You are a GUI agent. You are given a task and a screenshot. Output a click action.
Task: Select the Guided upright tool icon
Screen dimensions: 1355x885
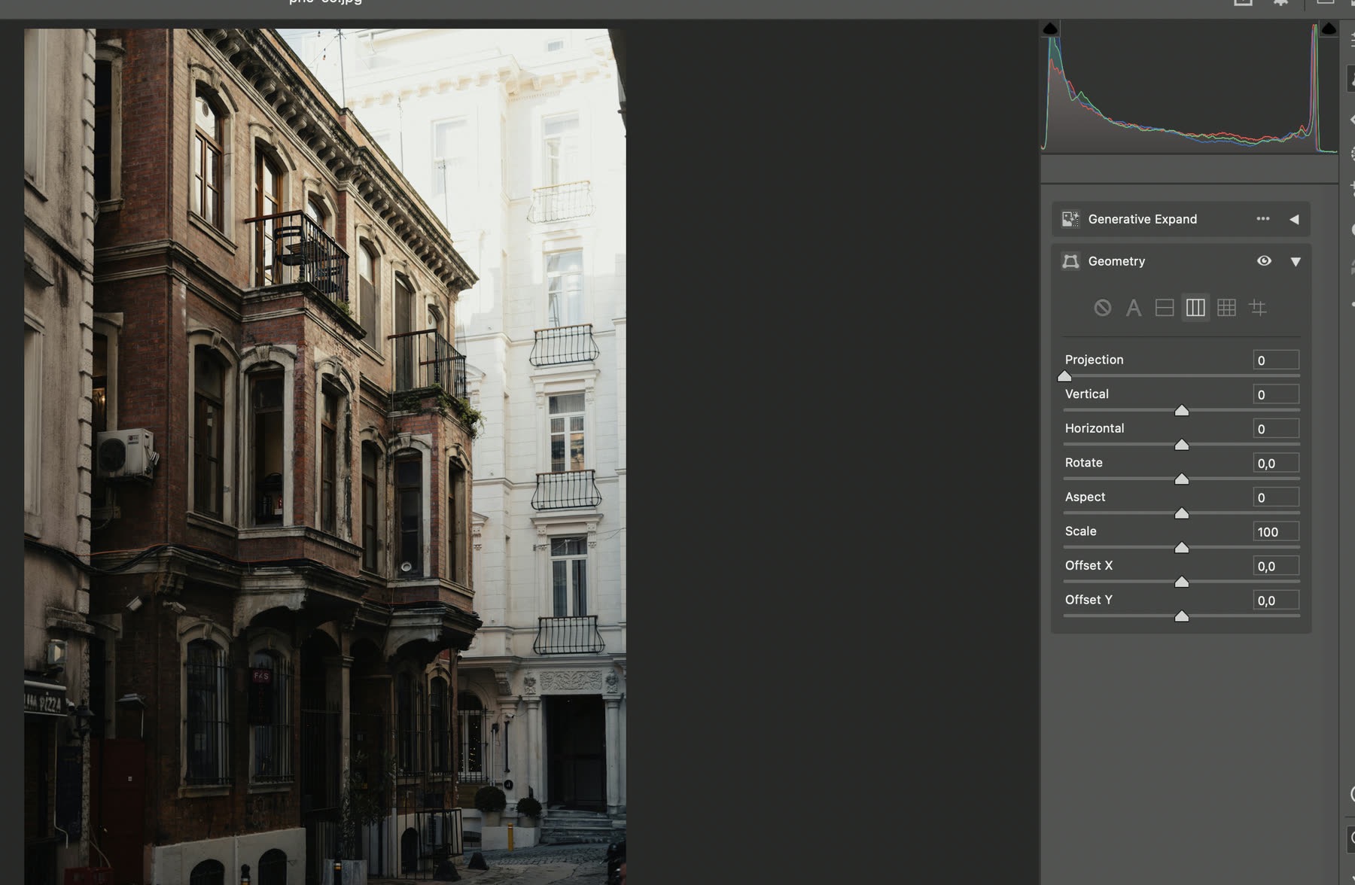pos(1257,308)
